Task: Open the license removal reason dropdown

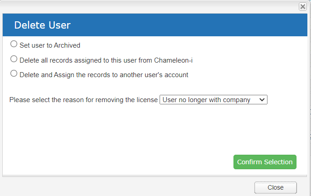Action: 214,100
